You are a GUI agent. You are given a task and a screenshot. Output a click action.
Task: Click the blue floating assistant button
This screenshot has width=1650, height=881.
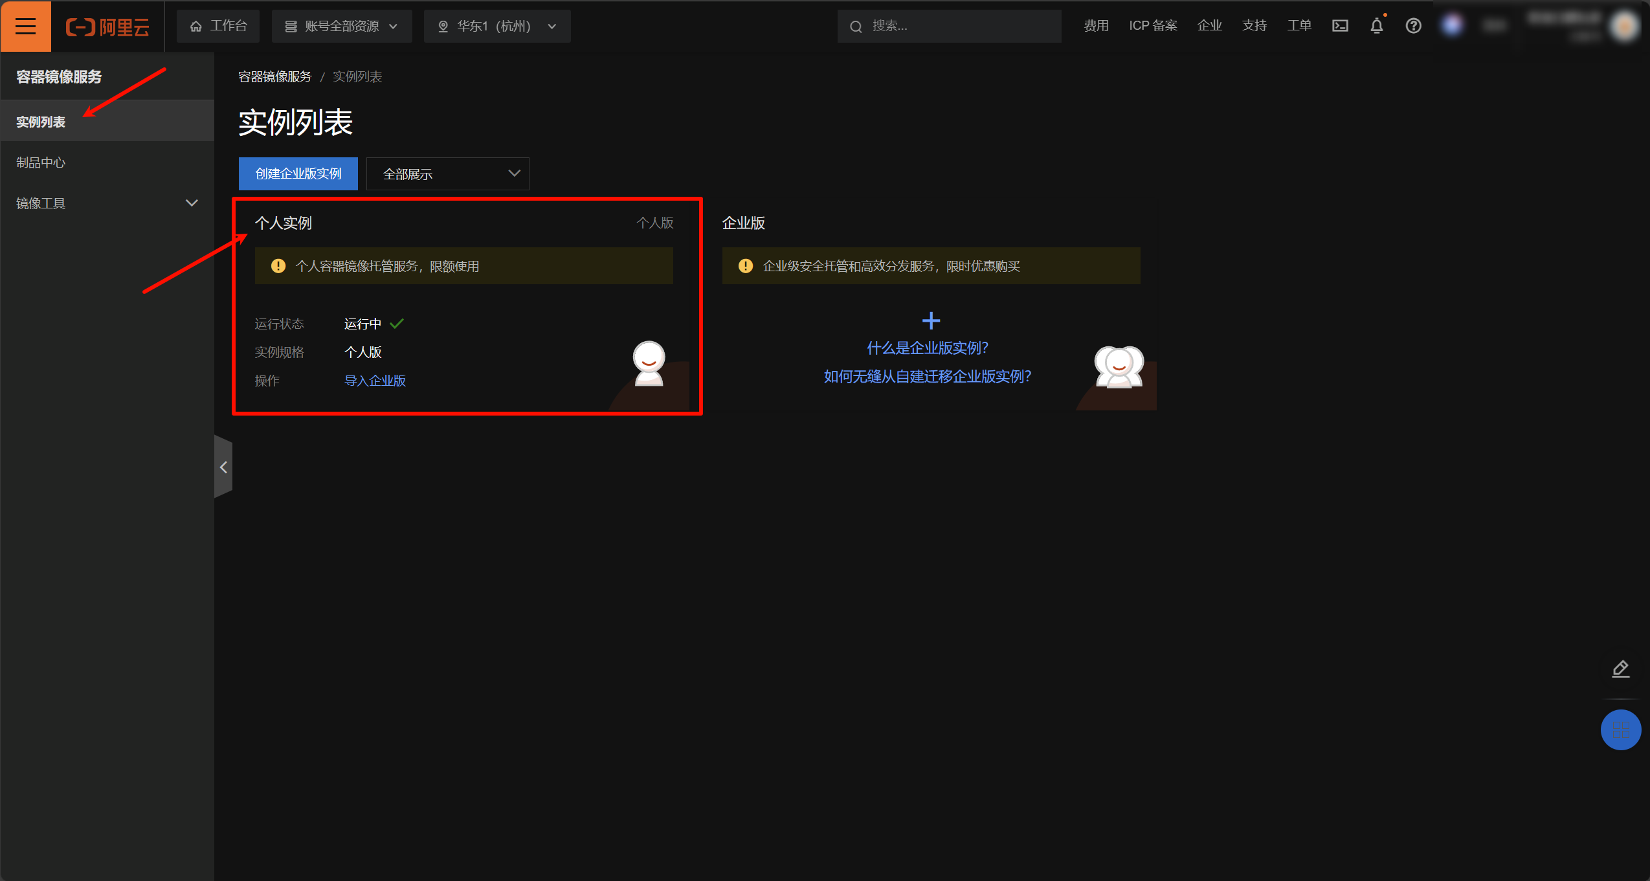click(x=1620, y=730)
